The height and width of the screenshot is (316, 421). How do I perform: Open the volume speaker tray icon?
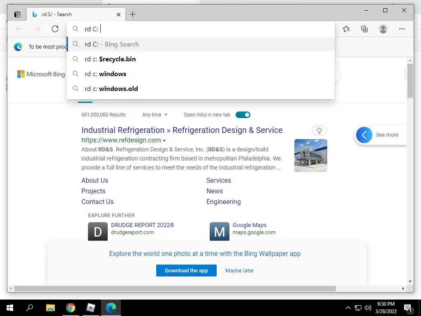368,308
